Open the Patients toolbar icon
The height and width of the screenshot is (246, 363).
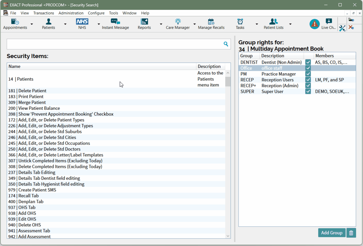tap(48, 22)
